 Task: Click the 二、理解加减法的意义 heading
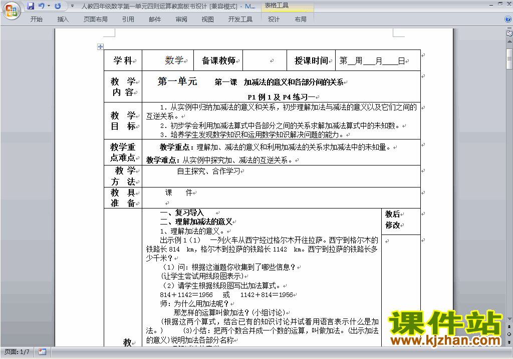tap(196, 222)
